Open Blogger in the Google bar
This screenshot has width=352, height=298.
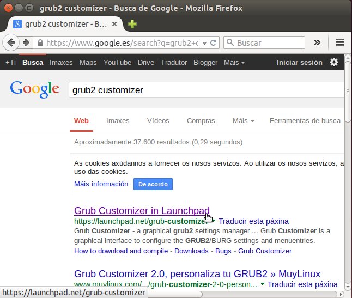pyautogui.click(x=205, y=63)
